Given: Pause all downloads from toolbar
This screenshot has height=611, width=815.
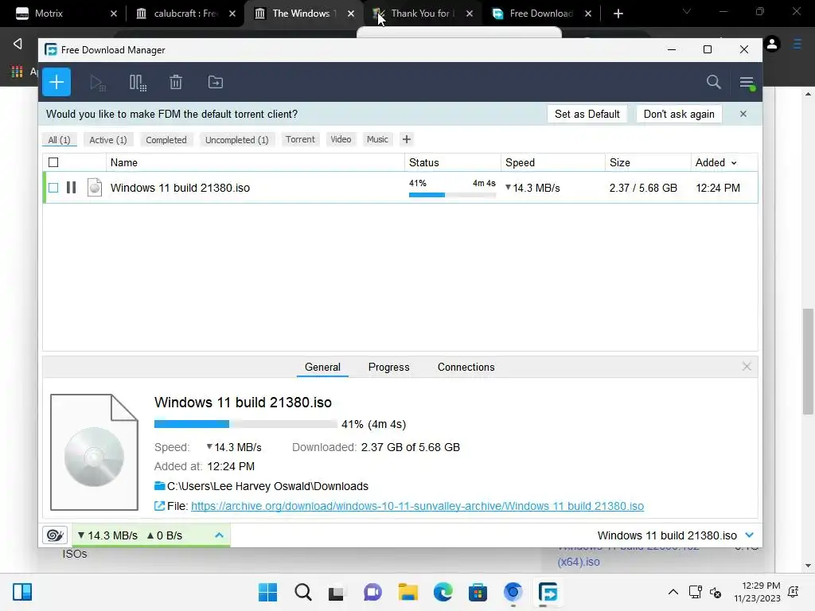Looking at the screenshot, I should click(x=138, y=83).
